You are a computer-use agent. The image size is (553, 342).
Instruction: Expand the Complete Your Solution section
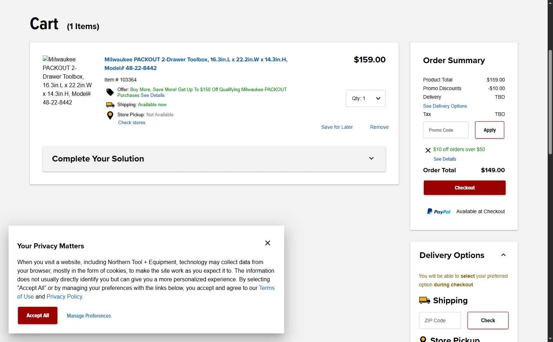click(x=214, y=159)
